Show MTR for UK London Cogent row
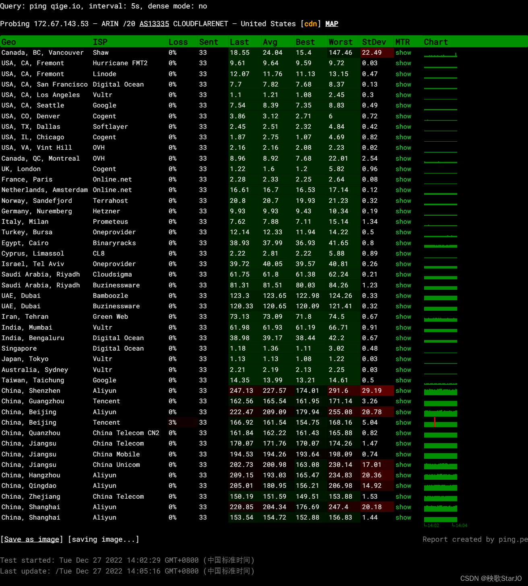The width and height of the screenshot is (528, 586). pyautogui.click(x=403, y=169)
